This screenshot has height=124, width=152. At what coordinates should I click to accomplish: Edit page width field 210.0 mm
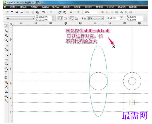coord(45,17)
